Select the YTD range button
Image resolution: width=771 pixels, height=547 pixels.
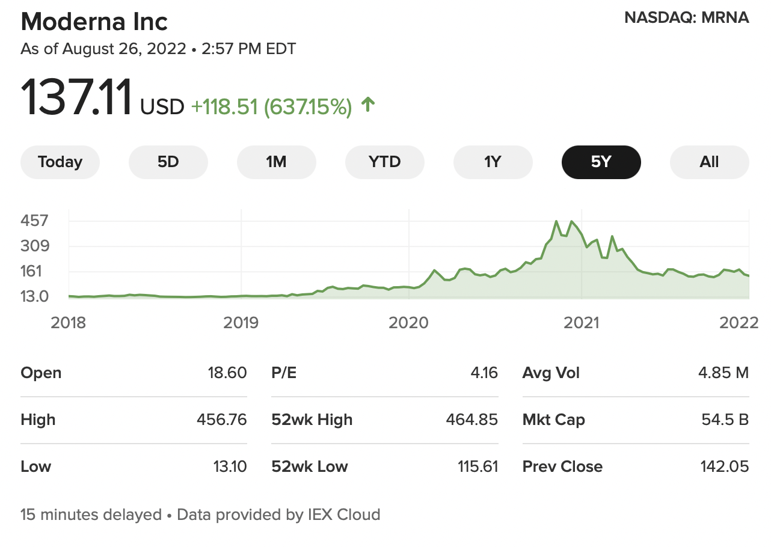click(x=385, y=162)
